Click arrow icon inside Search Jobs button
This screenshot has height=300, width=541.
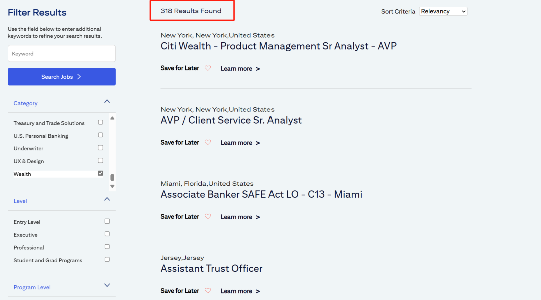coord(79,77)
